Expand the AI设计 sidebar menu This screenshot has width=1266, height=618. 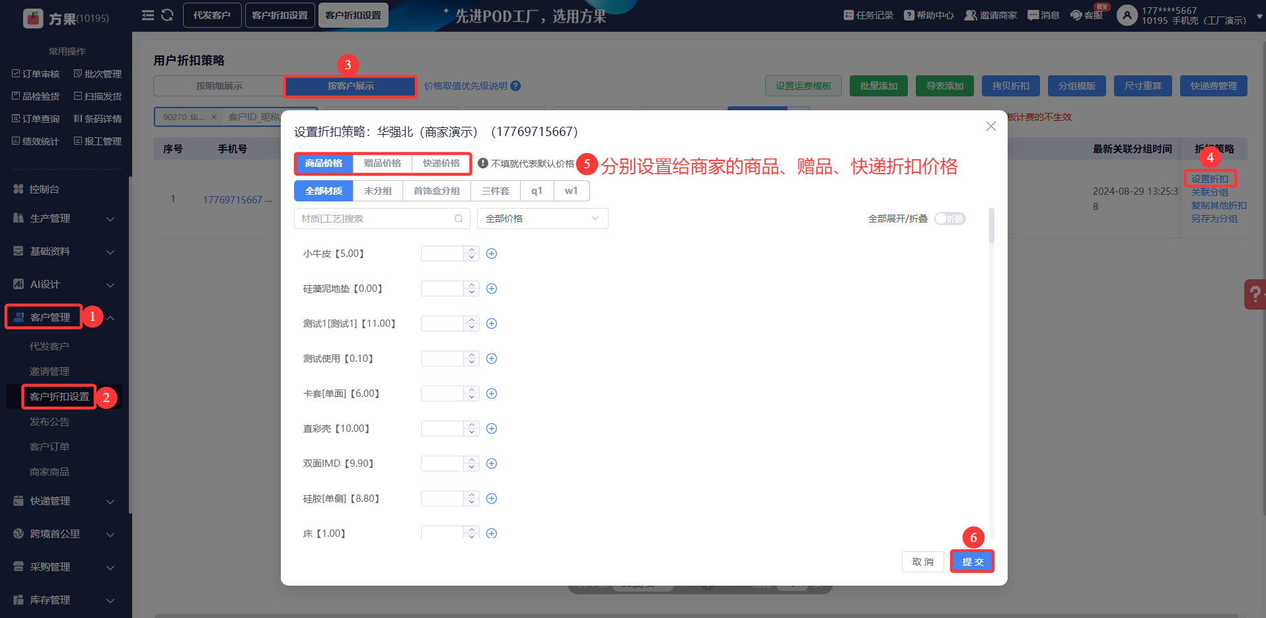coord(64,285)
